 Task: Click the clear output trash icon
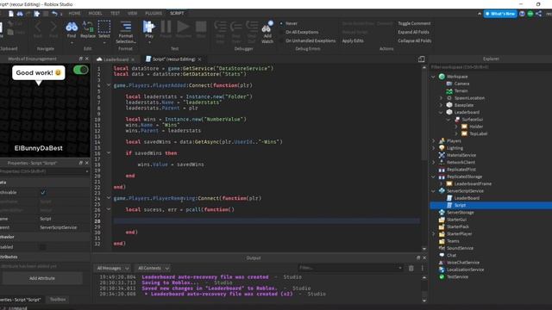411,268
